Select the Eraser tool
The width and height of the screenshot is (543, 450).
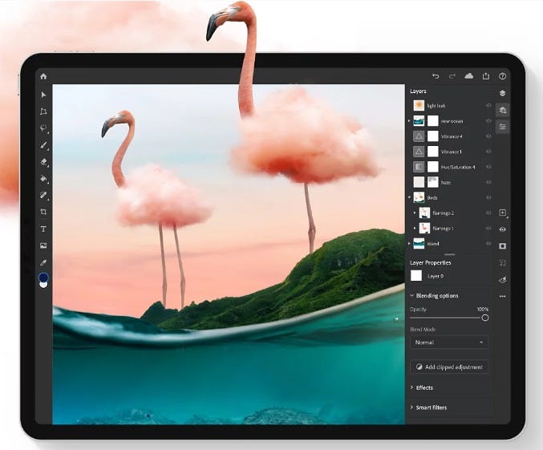tap(43, 162)
